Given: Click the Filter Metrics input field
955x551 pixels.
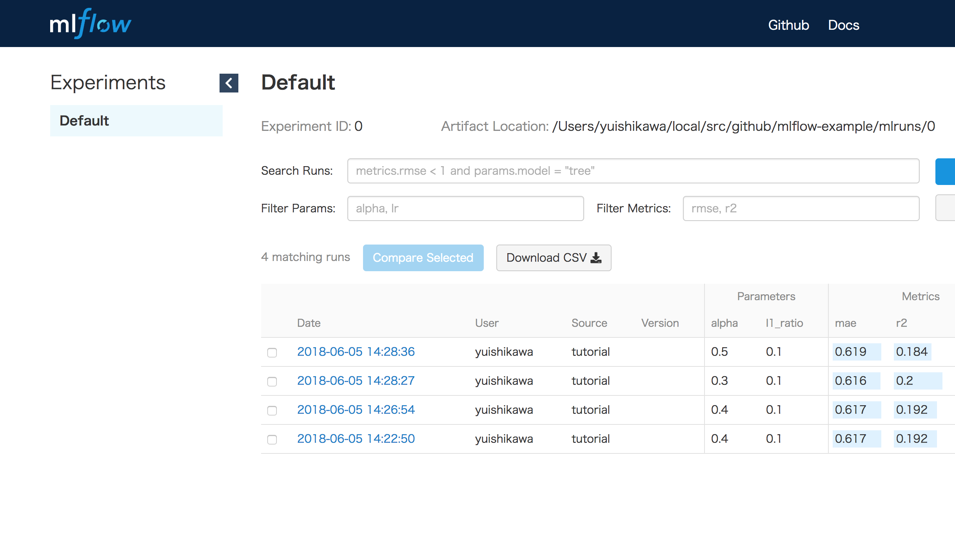Looking at the screenshot, I should [801, 208].
